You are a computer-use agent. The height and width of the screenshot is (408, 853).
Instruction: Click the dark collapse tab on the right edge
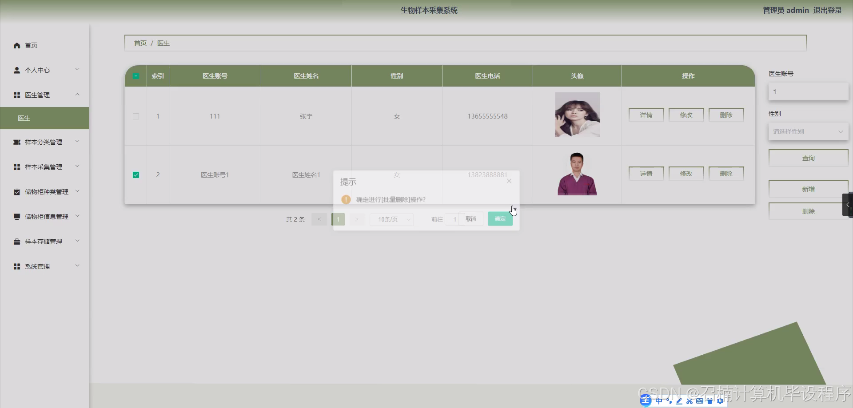tap(848, 205)
